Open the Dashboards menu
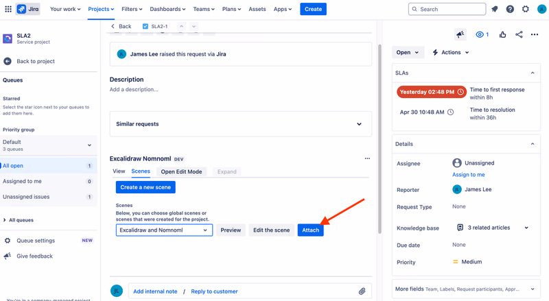Viewport: 549px width, 301px height. coord(167,9)
